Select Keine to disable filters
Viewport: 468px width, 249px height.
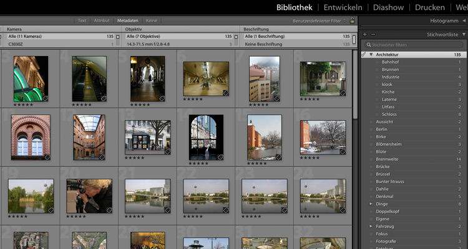pyautogui.click(x=152, y=21)
